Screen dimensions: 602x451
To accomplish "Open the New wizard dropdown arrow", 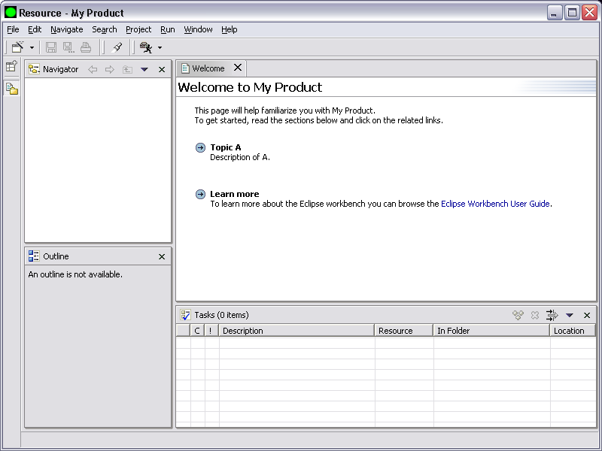I will click(x=32, y=48).
